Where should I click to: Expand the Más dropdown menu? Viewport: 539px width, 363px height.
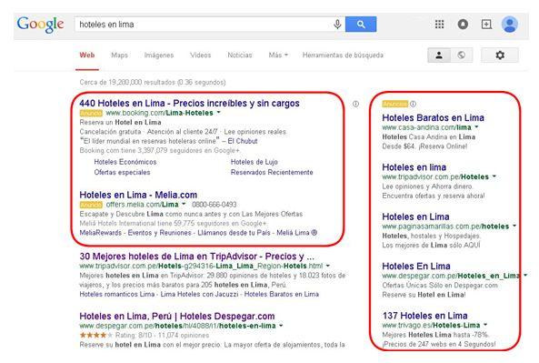(x=278, y=55)
